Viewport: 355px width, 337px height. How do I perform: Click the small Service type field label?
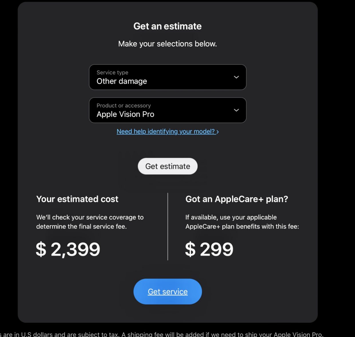click(112, 73)
